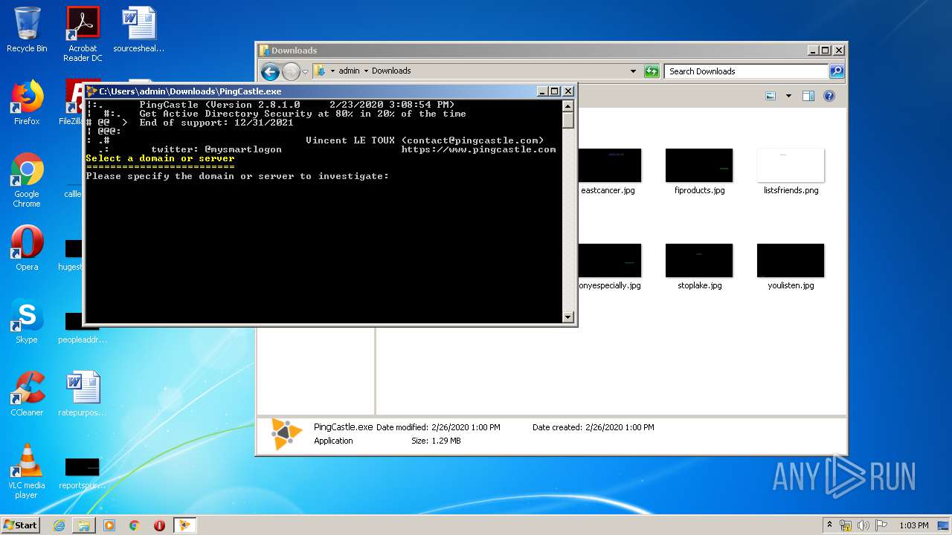This screenshot has height=535, width=952.
Task: Toggle the preview pane button
Action: tap(808, 96)
